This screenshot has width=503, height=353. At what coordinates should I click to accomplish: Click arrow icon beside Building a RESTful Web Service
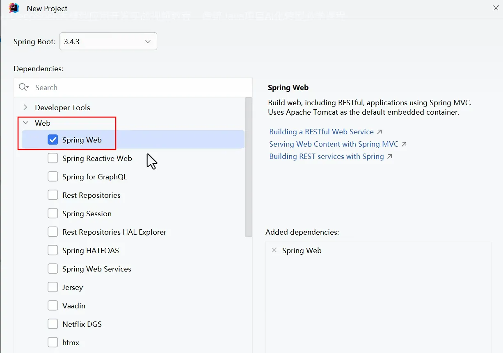(x=380, y=132)
